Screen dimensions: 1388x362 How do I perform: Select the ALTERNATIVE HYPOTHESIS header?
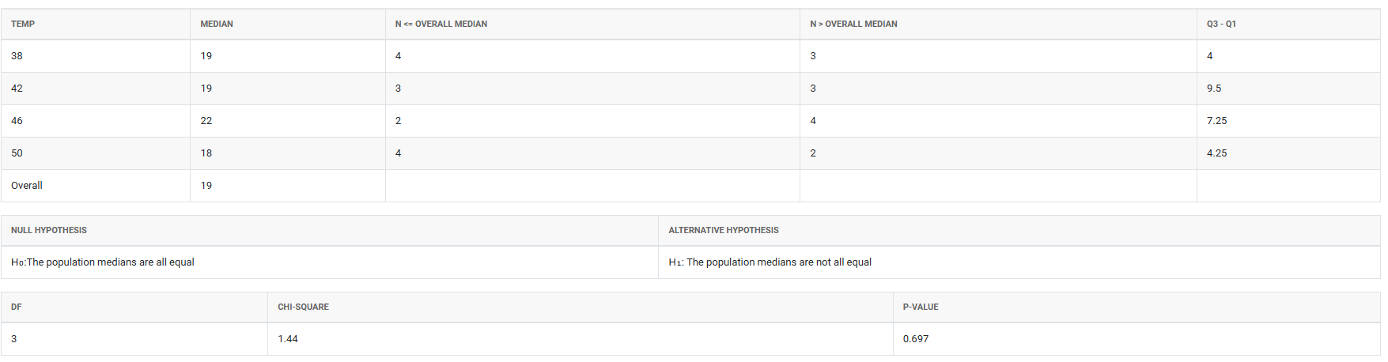[x=724, y=230]
